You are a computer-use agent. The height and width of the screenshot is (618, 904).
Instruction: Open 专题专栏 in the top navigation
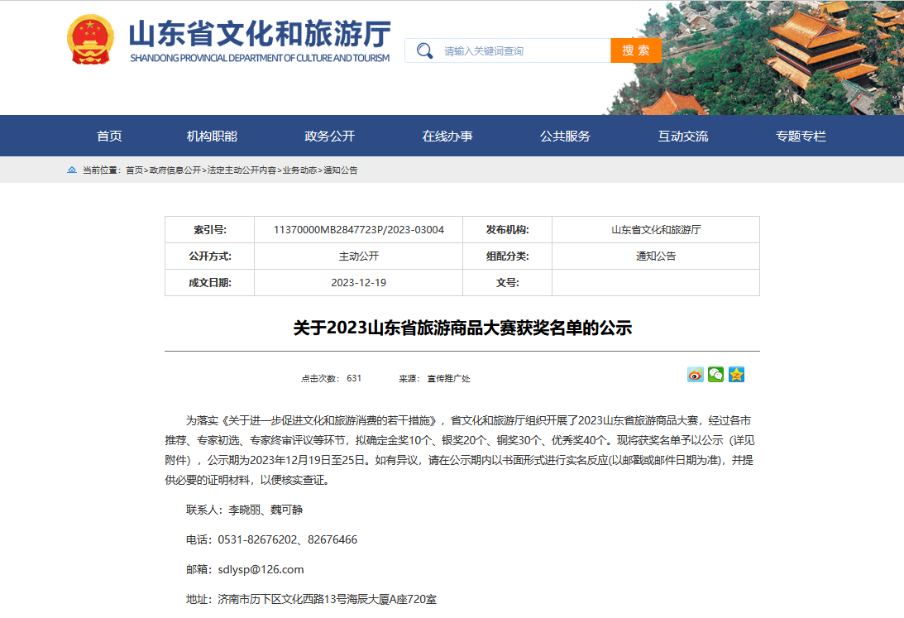click(x=801, y=137)
